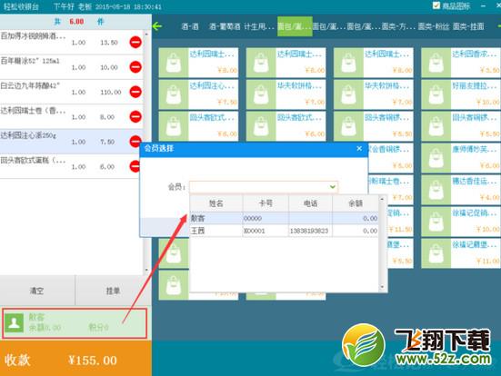
Task: Click member list scrollbar up arrow
Action: 382,199
